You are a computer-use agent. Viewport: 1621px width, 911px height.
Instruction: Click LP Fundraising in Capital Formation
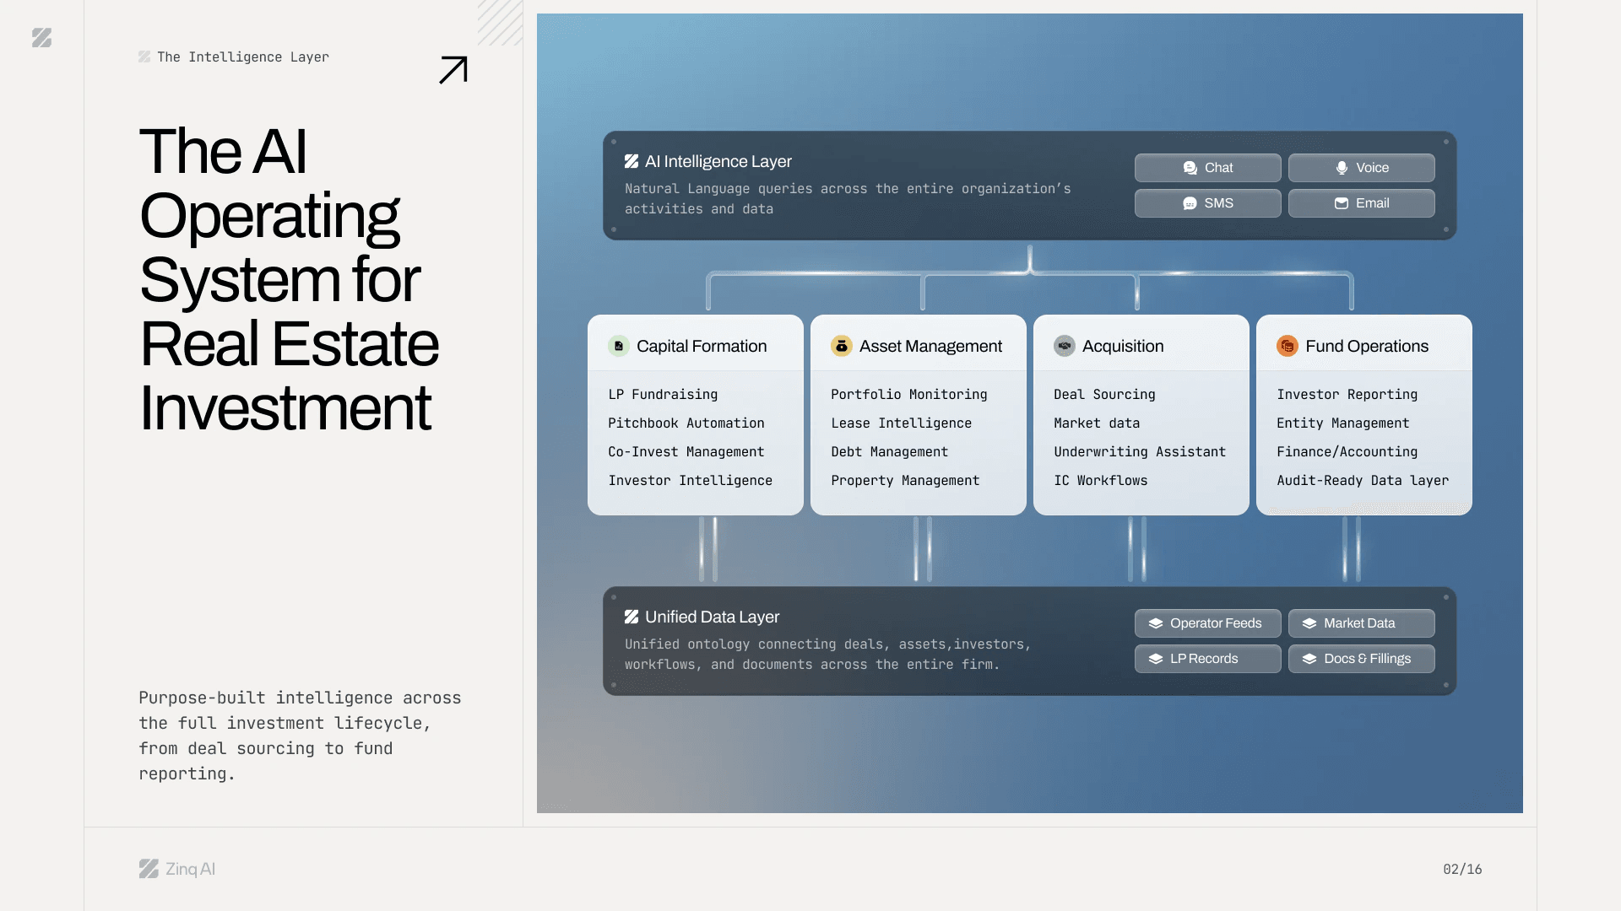pyautogui.click(x=663, y=395)
